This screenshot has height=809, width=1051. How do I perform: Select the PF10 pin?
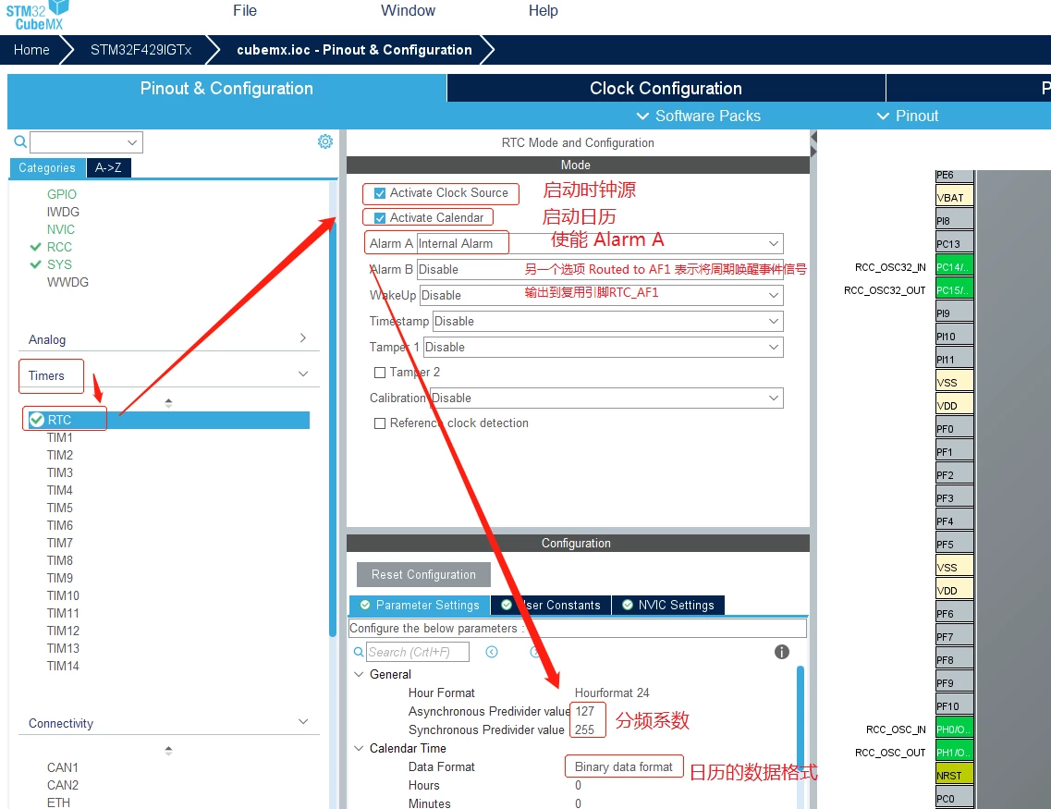955,705
